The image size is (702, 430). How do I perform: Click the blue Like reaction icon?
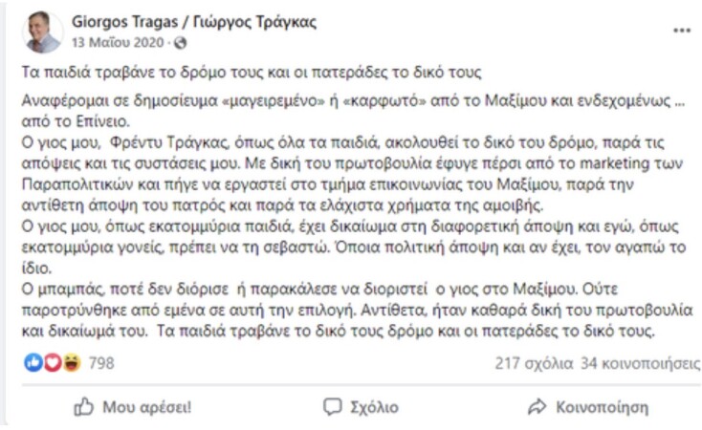[32, 363]
